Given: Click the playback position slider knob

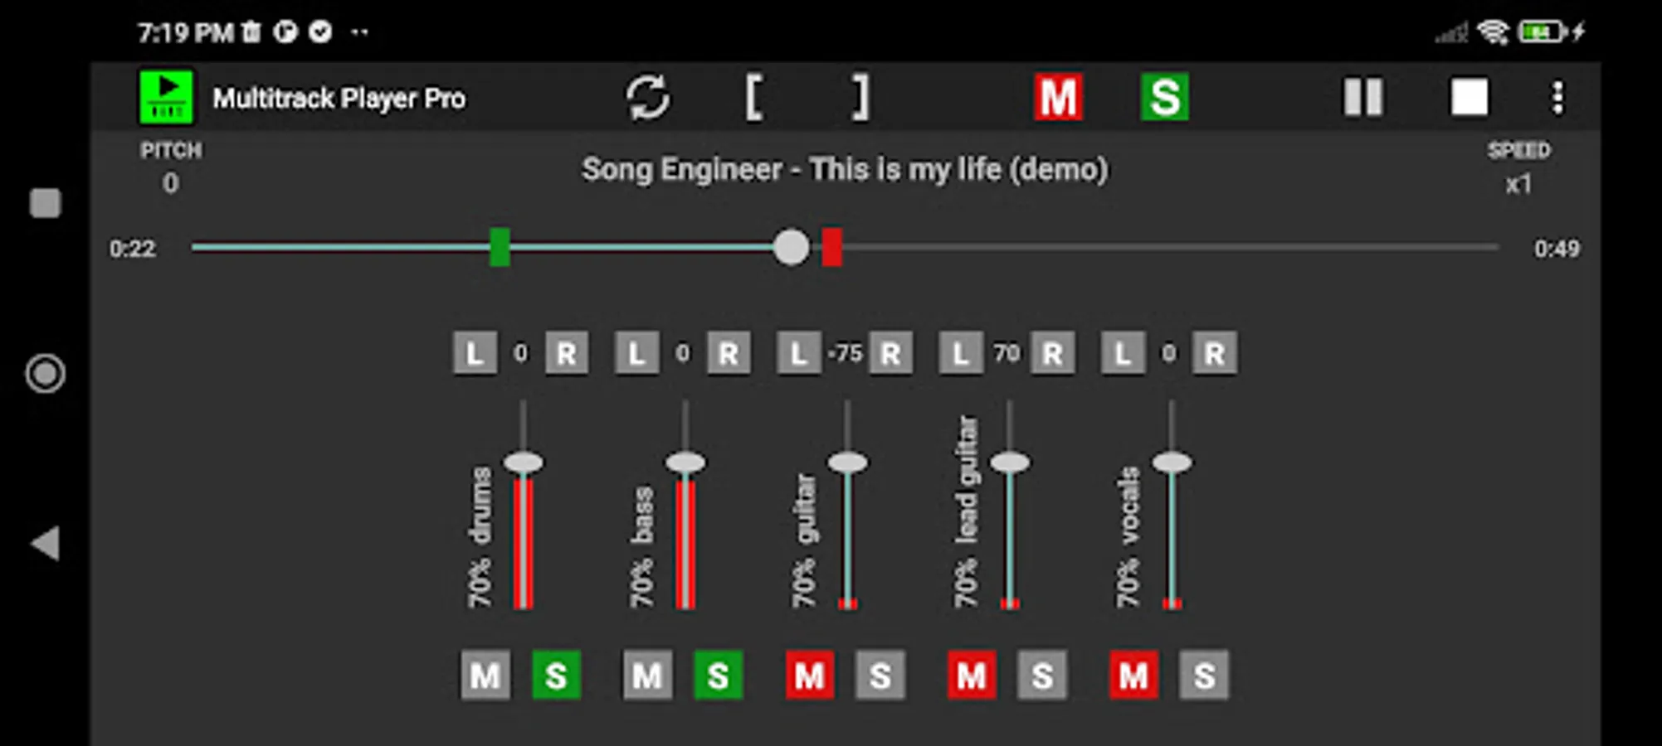Looking at the screenshot, I should point(791,247).
